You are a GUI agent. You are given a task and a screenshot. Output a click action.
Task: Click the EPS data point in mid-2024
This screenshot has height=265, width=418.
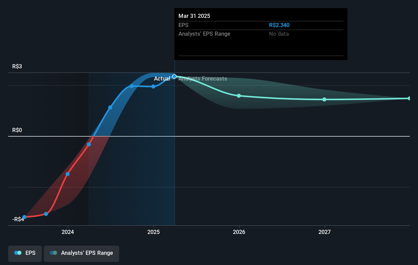(110, 108)
